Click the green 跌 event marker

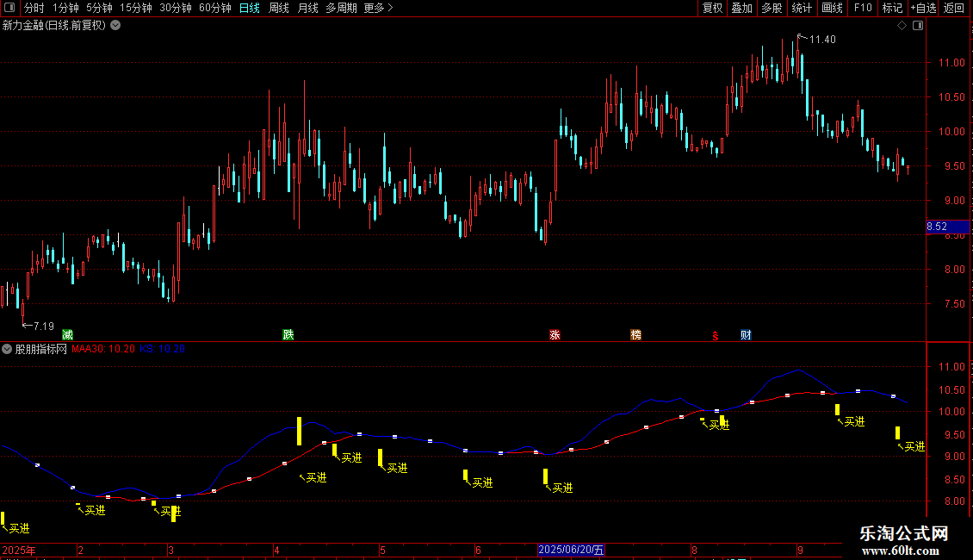[x=288, y=334]
